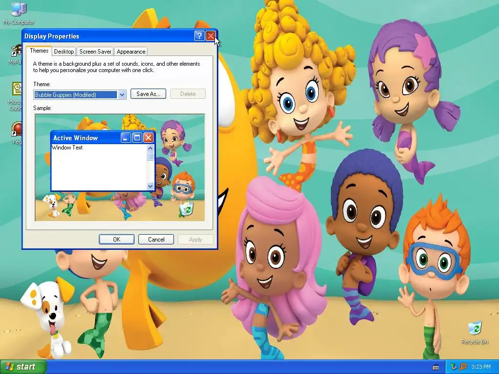
Task: Click Cancel in Display Properties
Action: pyautogui.click(x=156, y=240)
